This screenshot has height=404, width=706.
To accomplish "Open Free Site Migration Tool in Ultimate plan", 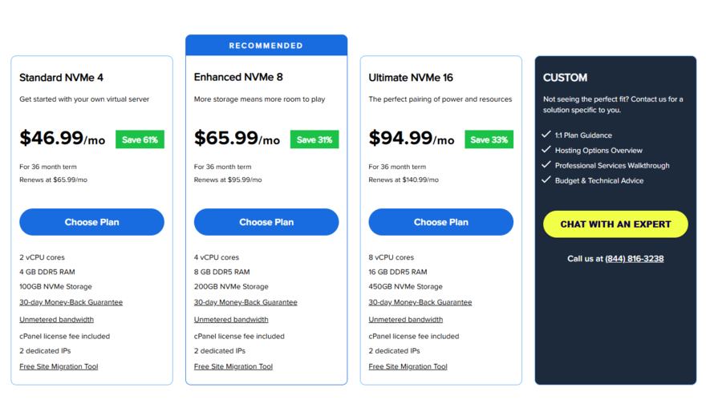I will coord(408,366).
